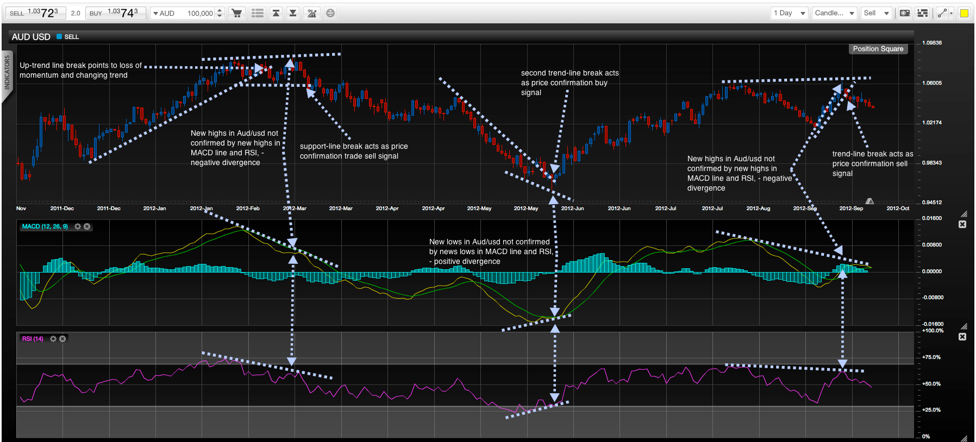This screenshot has height=442, width=976.
Task: Click the 0.94512 price axis label
Action: pos(932,203)
